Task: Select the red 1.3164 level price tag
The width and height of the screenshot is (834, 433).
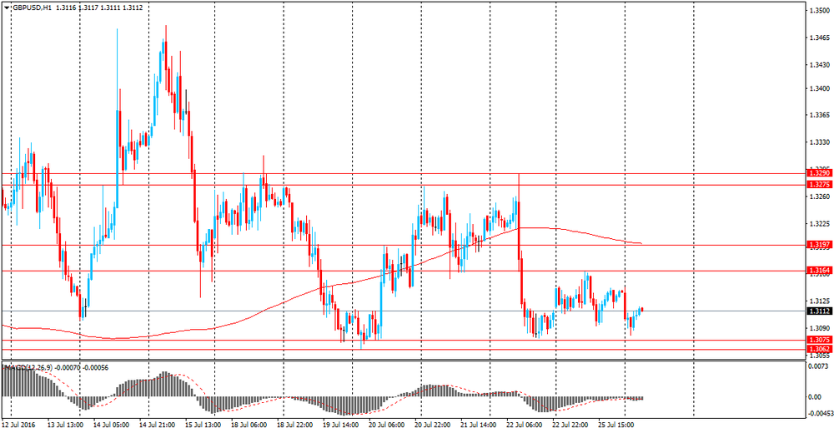Action: click(x=819, y=271)
